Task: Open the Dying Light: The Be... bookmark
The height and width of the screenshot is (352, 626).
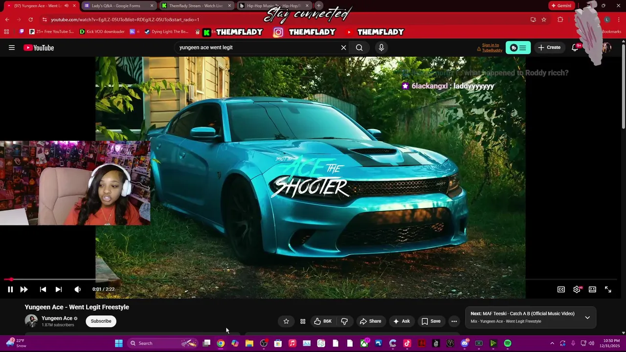Action: (x=166, y=32)
